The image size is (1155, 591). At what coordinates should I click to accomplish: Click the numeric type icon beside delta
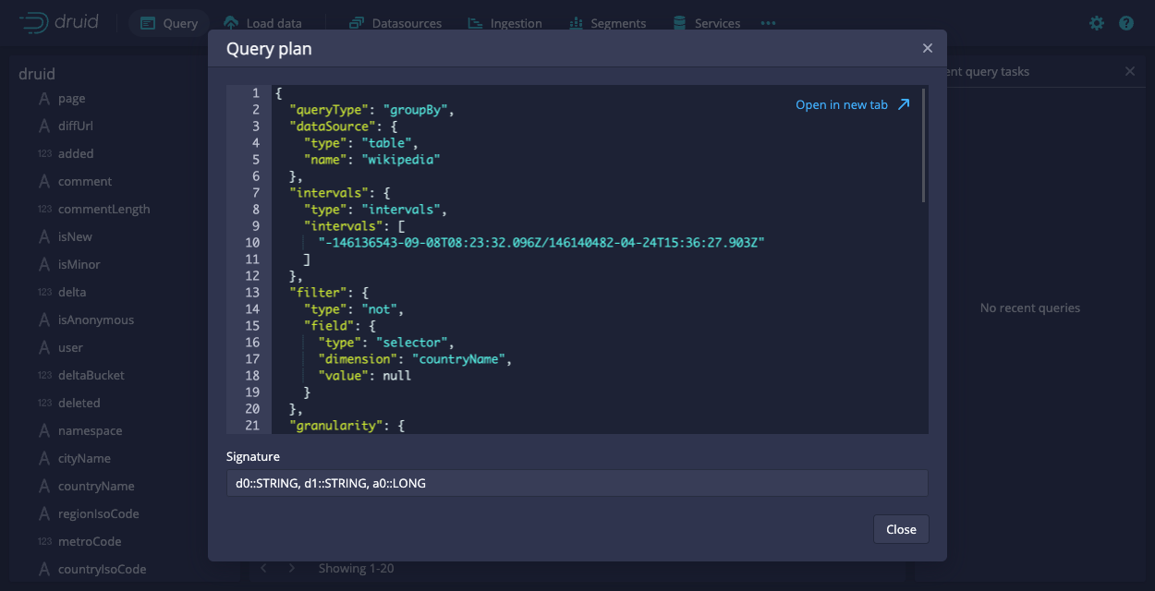tap(43, 292)
